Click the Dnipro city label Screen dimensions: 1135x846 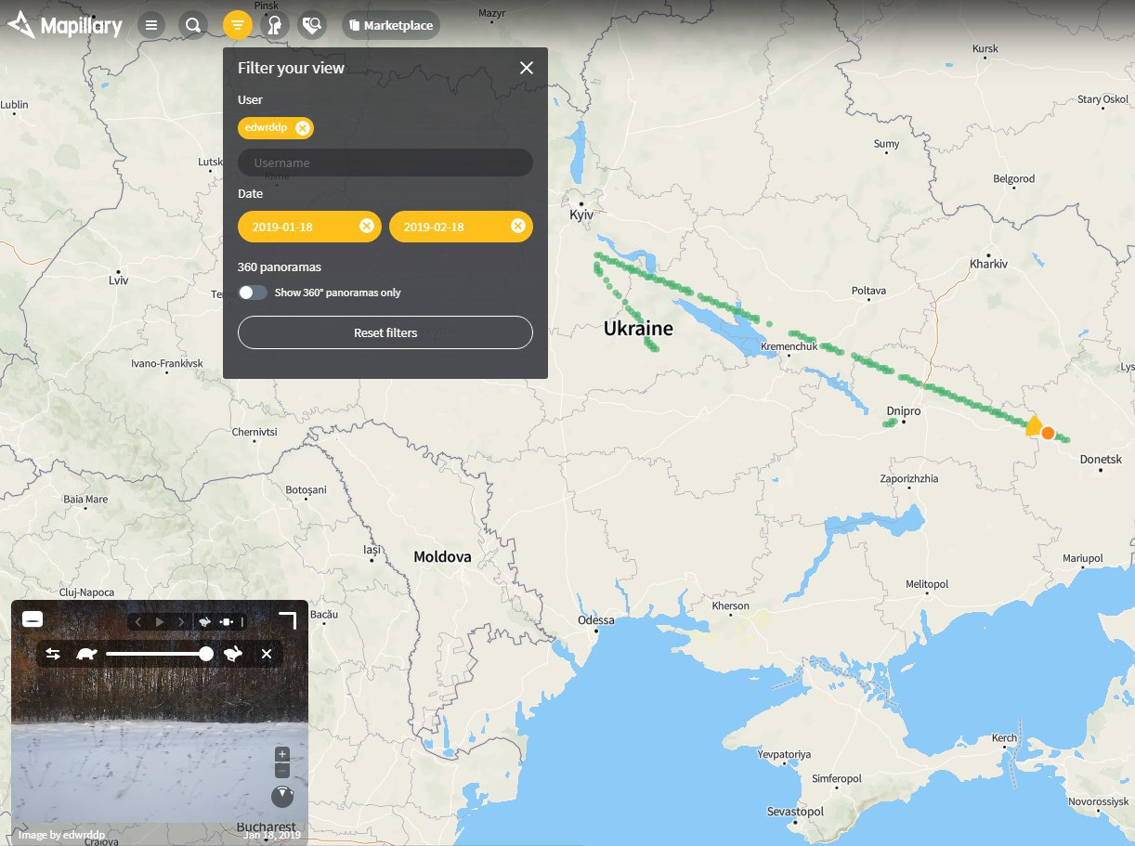click(x=904, y=410)
